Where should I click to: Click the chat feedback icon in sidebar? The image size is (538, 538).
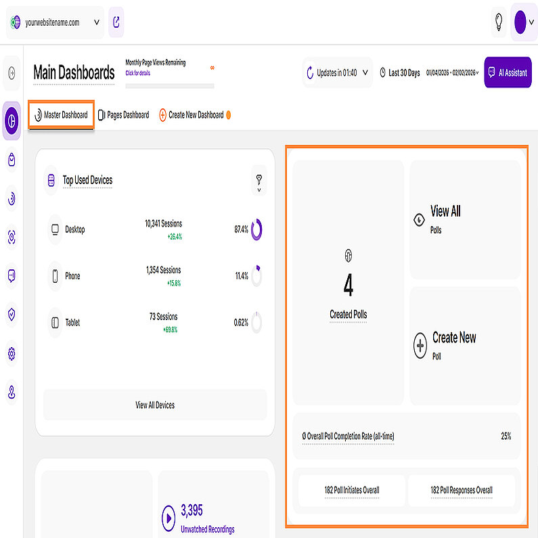click(x=12, y=275)
